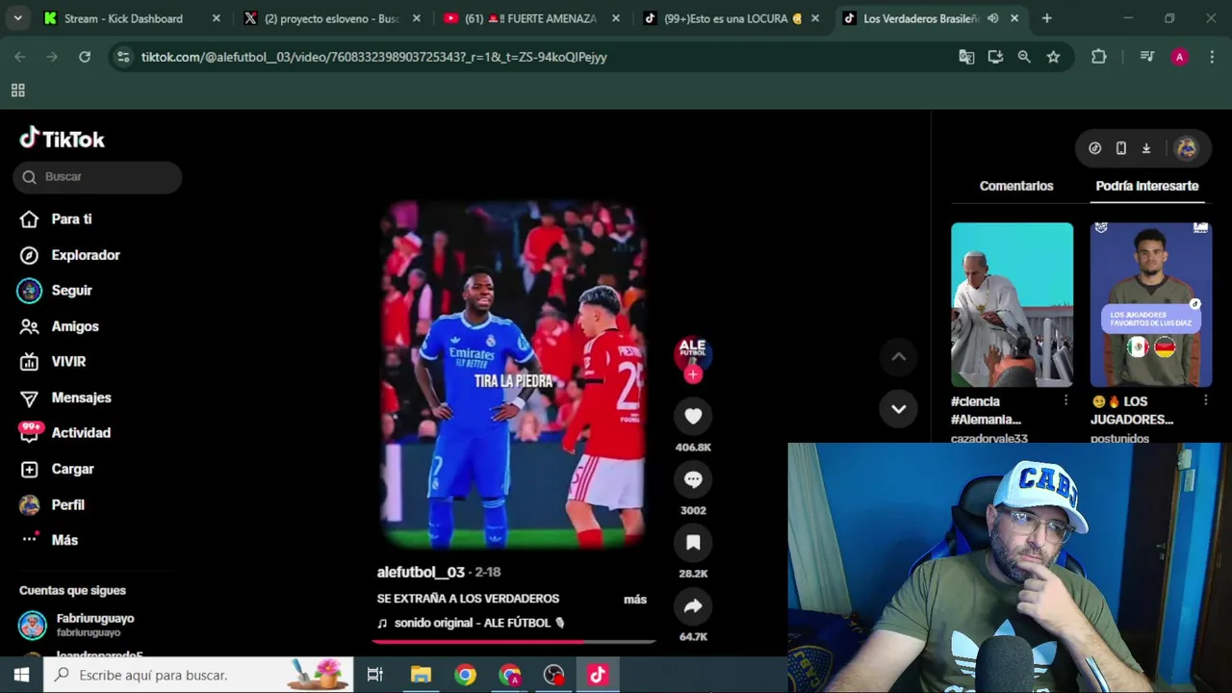Open Chrome three-dot menu

pyautogui.click(x=1211, y=57)
